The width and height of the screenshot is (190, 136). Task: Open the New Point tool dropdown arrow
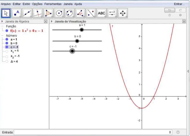[x=20, y=17]
